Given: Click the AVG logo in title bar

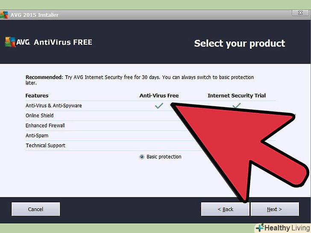Looking at the screenshot, I should 4,15.
